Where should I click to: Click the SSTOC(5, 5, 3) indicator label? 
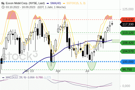76,3
